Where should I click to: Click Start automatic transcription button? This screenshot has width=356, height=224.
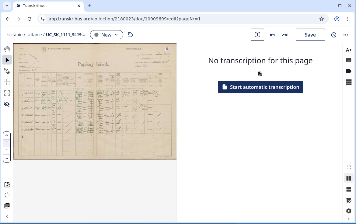[260, 87]
